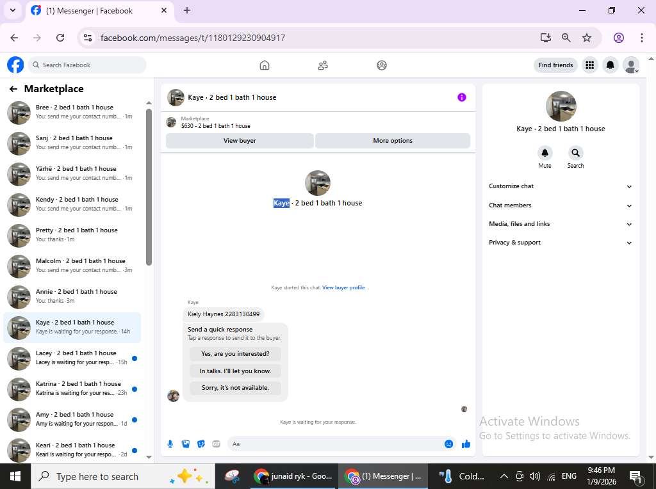
Task: Click the browser address bar URL
Action: pos(193,38)
